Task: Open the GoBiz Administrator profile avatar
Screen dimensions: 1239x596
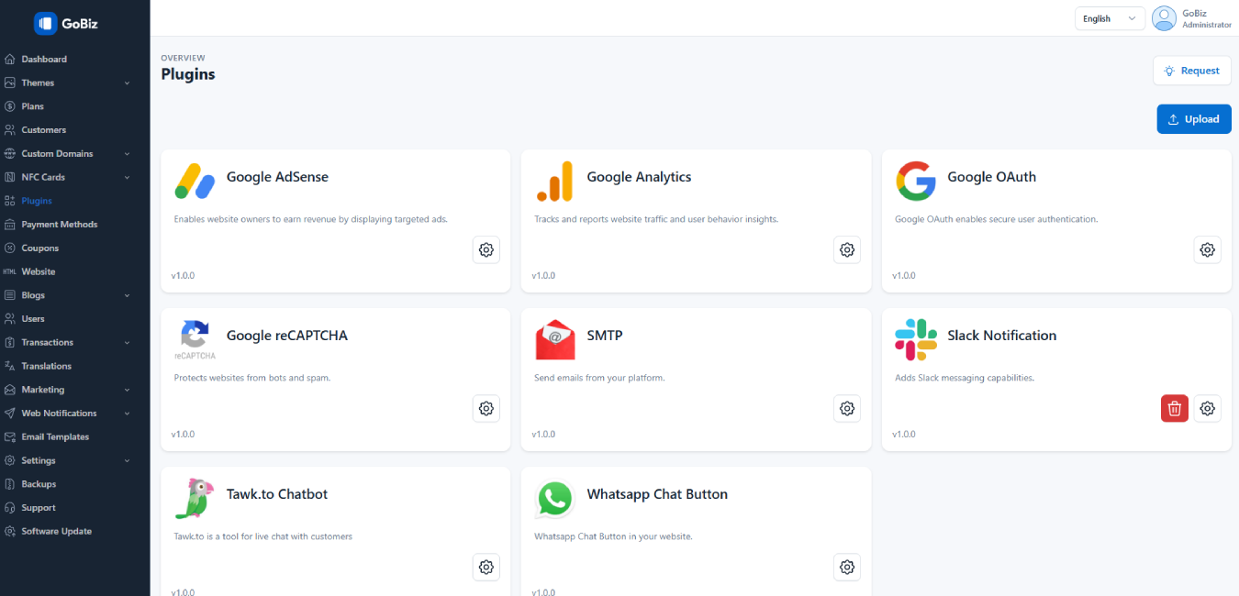Action: 1164,18
